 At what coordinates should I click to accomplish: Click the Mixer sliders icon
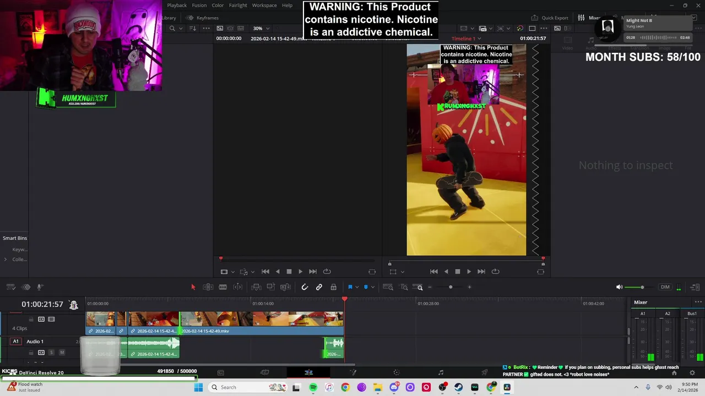pos(581,18)
